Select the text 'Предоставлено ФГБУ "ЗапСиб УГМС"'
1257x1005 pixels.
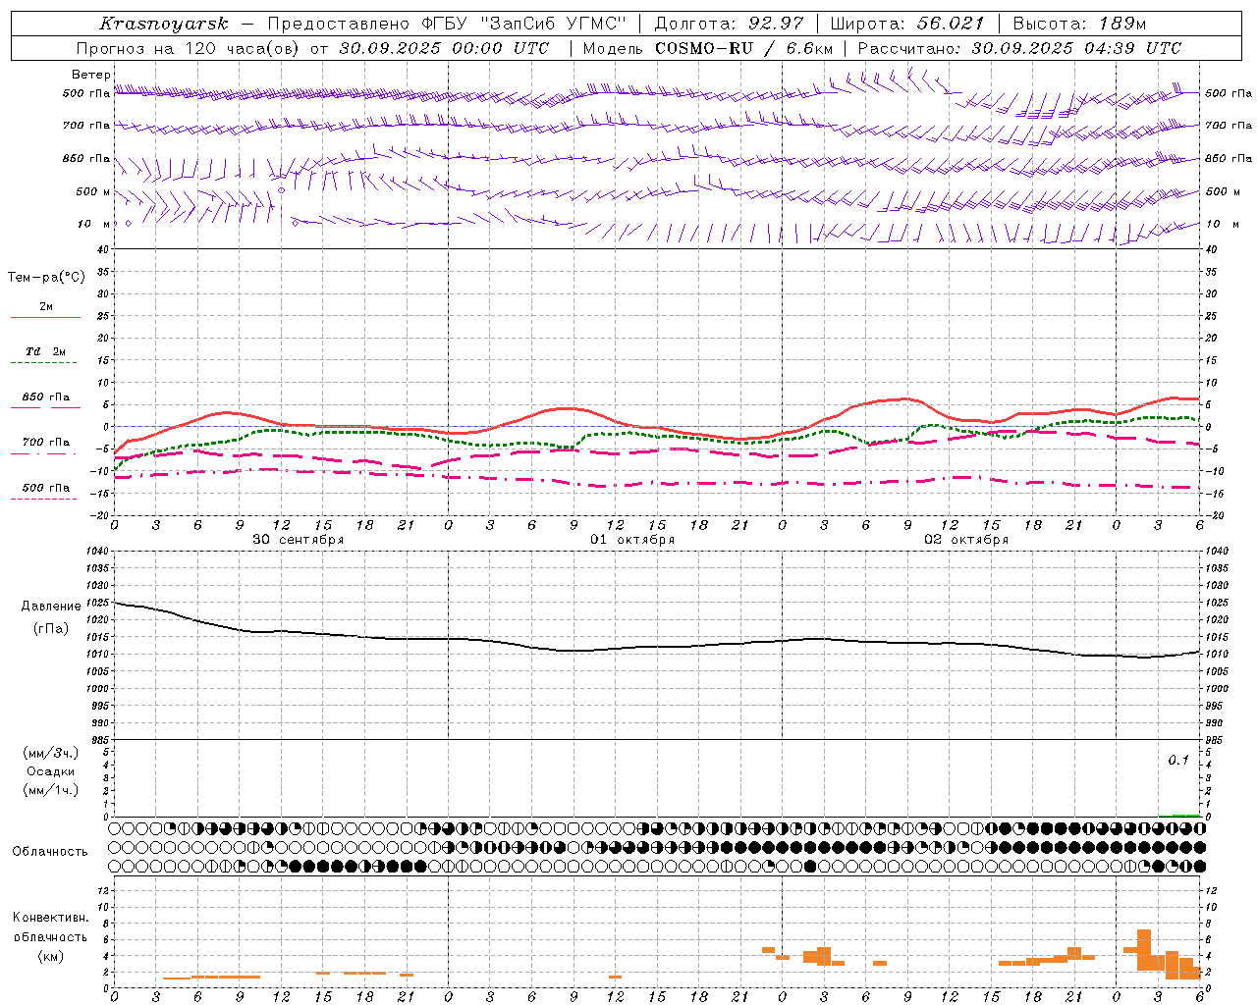446,24
